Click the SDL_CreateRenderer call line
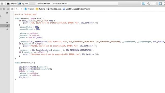This screenshot has width=165, height=93. 56,50
